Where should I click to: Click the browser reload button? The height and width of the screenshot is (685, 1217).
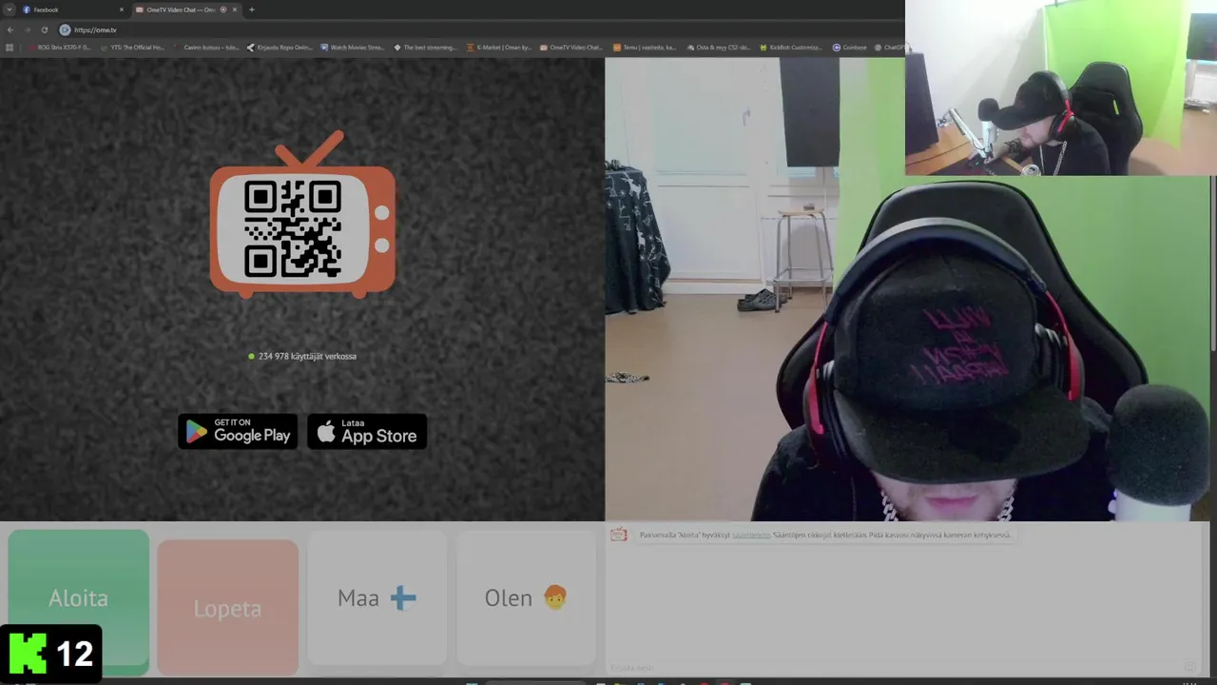(x=44, y=29)
